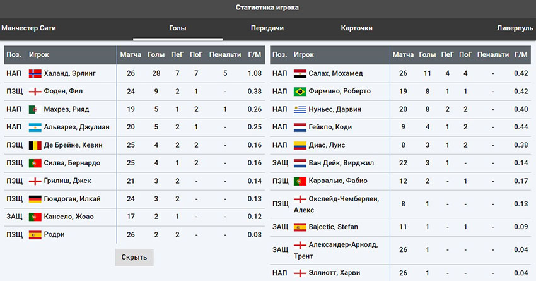Open player link Фоден, Фил
Image resolution: width=536 pixels, height=281 pixels.
pos(63,91)
